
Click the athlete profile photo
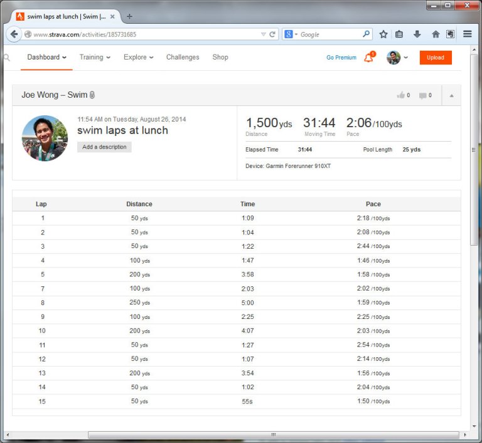(45, 138)
